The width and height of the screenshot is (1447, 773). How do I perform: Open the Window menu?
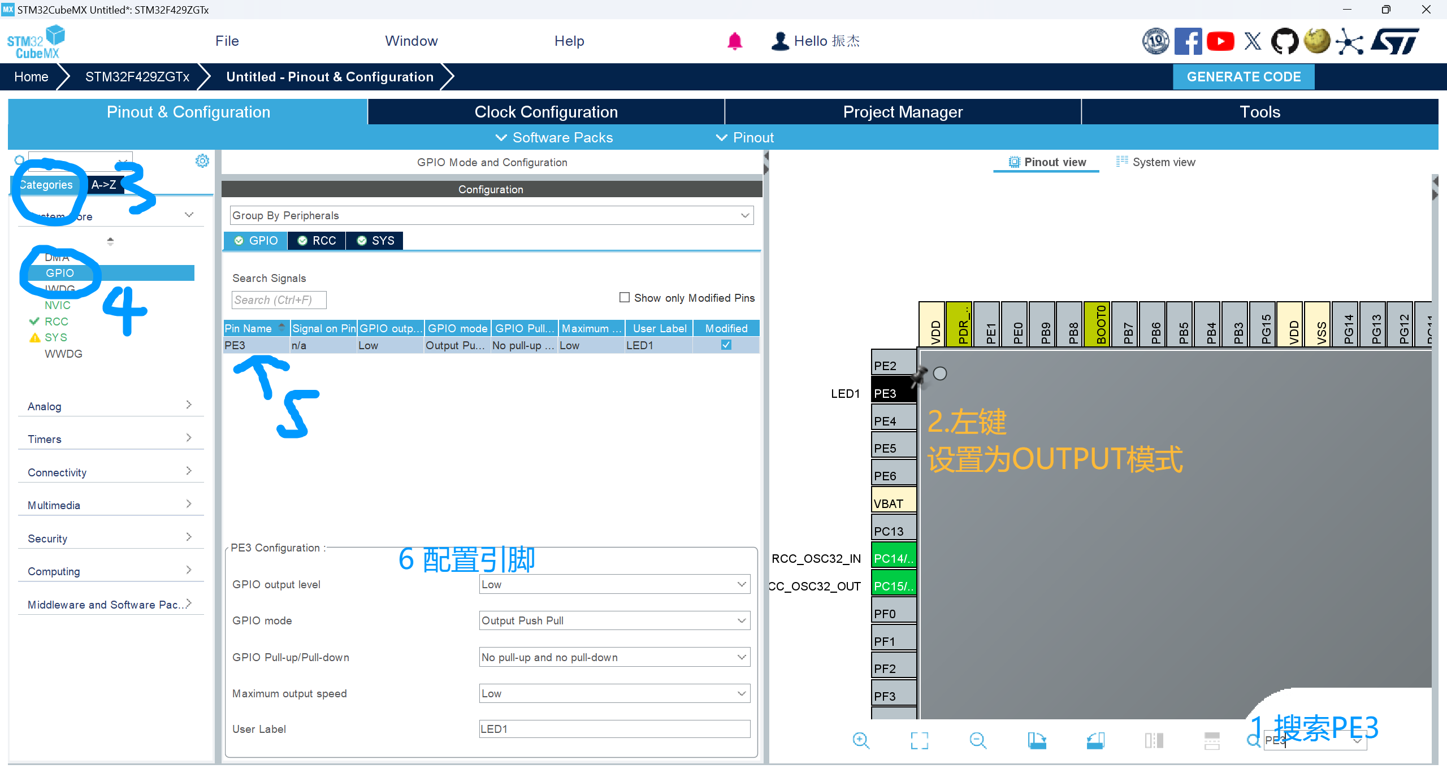411,41
